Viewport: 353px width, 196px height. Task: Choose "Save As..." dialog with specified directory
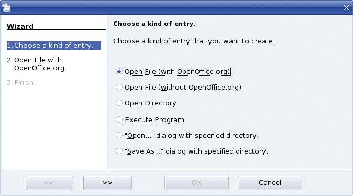click(x=192, y=151)
